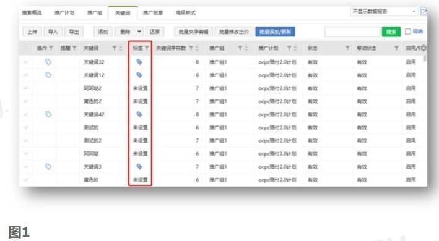The width and height of the screenshot is (439, 241).
Task: Click sort arrows on the 推广计划 column header
Action: [x=295, y=48]
